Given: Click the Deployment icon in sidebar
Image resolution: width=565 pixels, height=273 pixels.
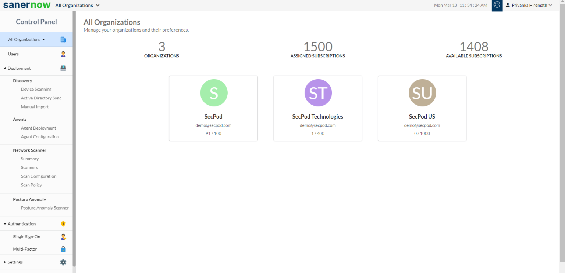Looking at the screenshot, I should pos(63,68).
